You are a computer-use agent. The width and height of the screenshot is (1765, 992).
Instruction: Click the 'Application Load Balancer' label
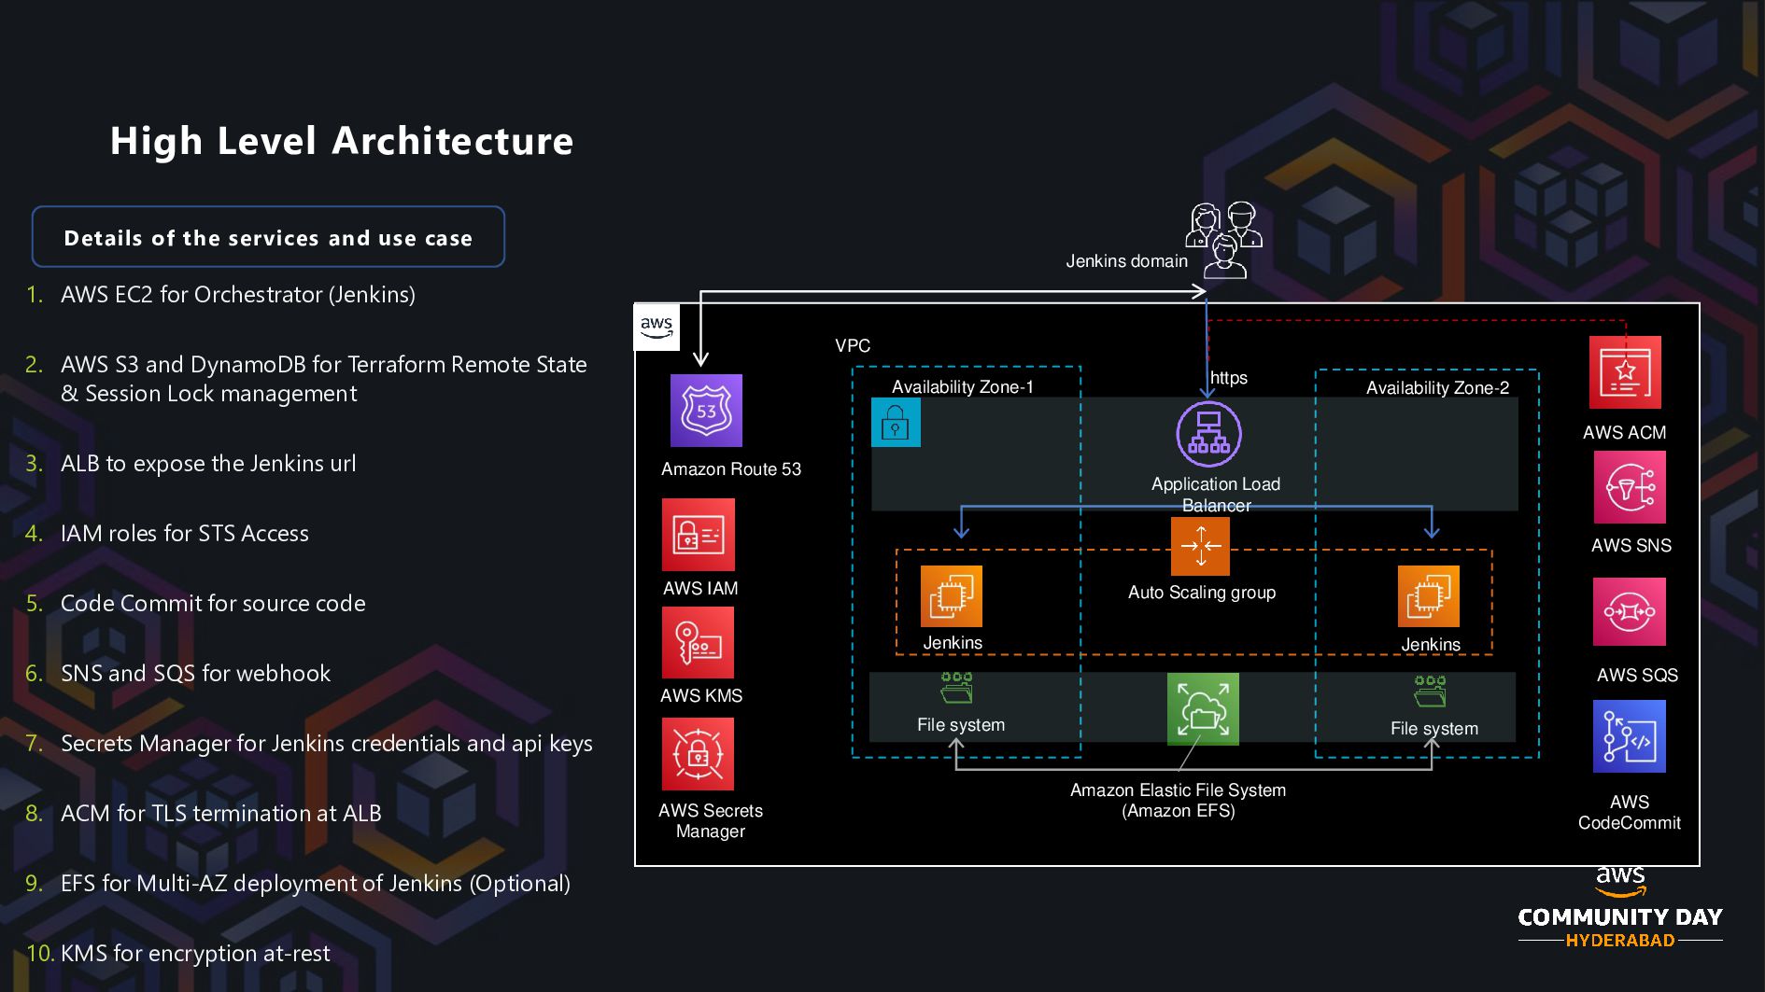point(1216,495)
